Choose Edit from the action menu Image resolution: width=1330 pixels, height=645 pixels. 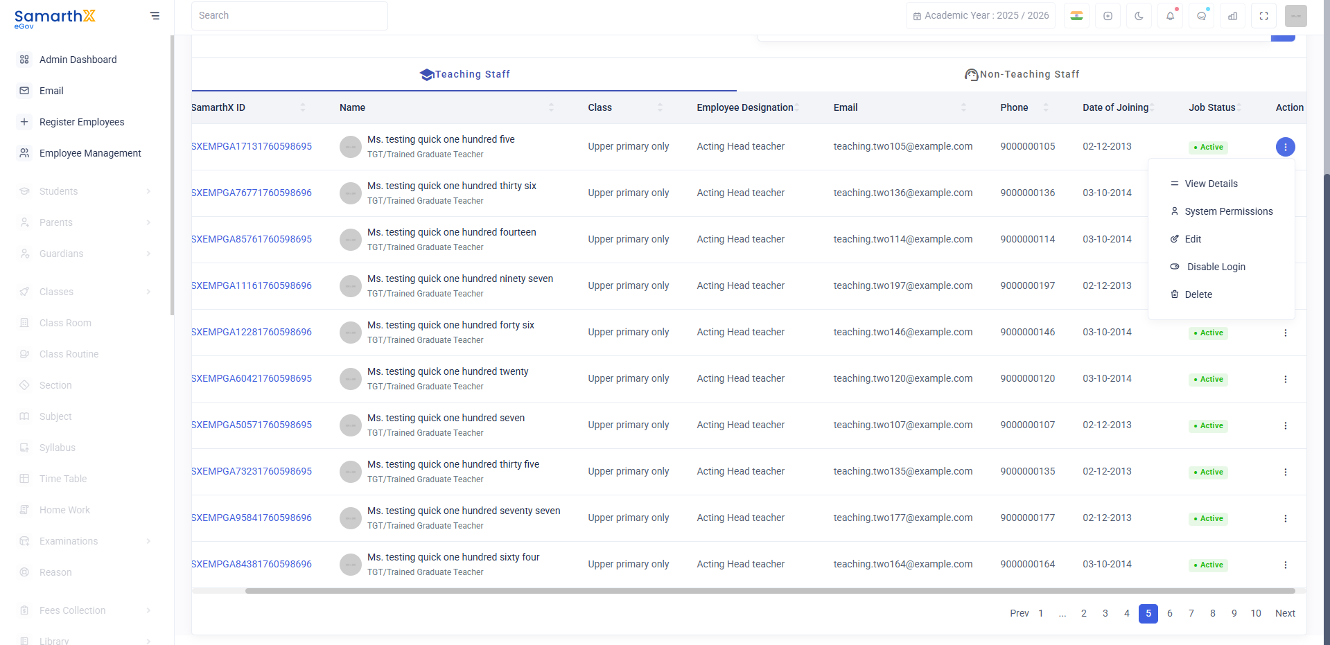coord(1221,239)
